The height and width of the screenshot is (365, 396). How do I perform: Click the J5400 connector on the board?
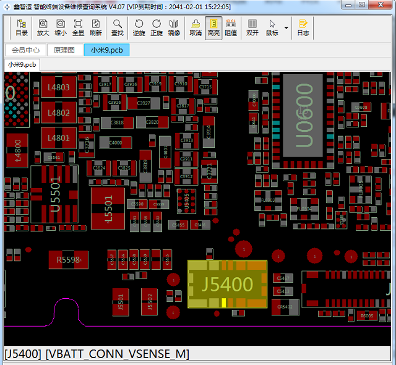point(226,284)
